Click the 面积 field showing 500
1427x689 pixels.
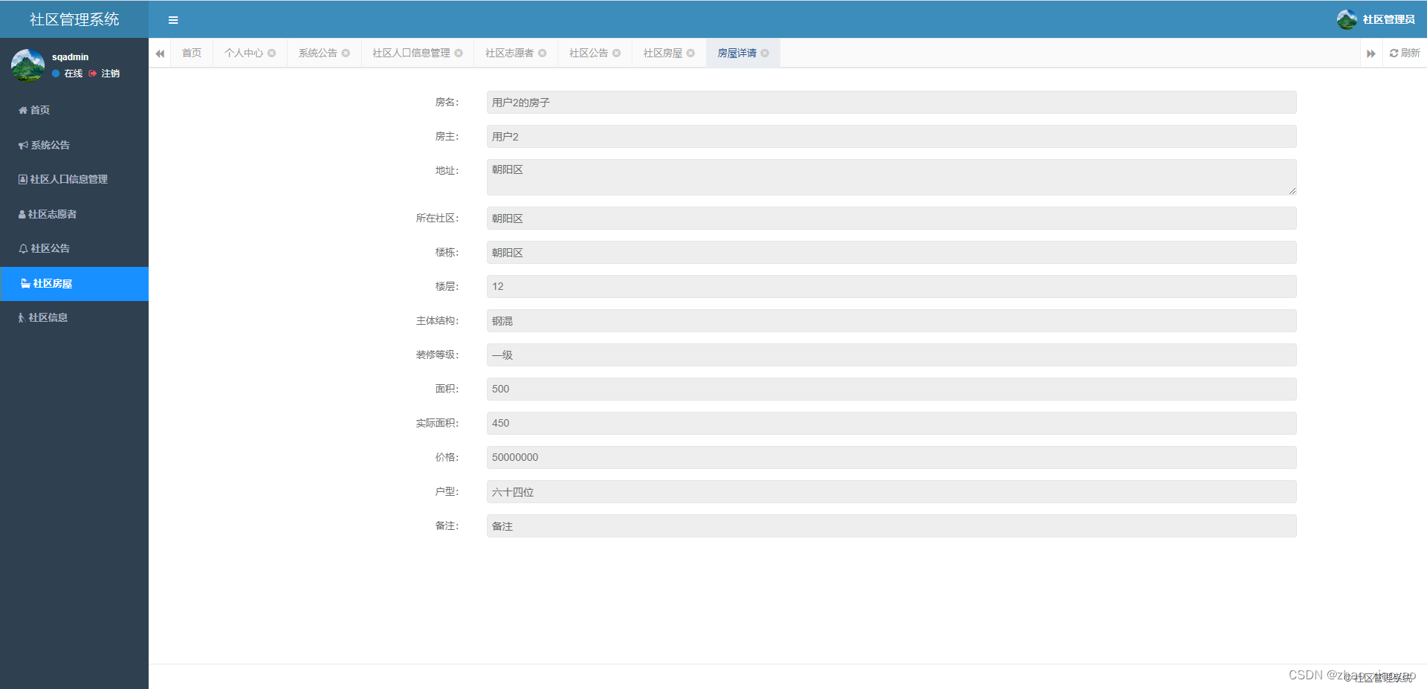pos(891,389)
